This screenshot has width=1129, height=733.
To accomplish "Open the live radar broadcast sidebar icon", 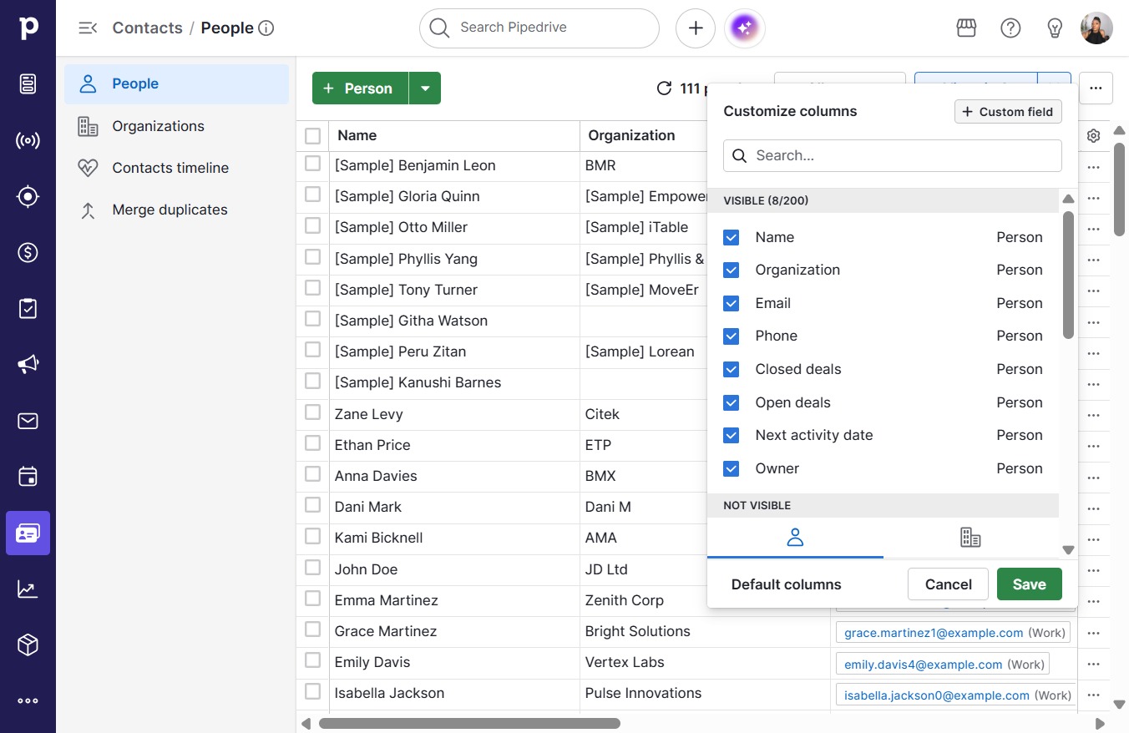I will 28,140.
